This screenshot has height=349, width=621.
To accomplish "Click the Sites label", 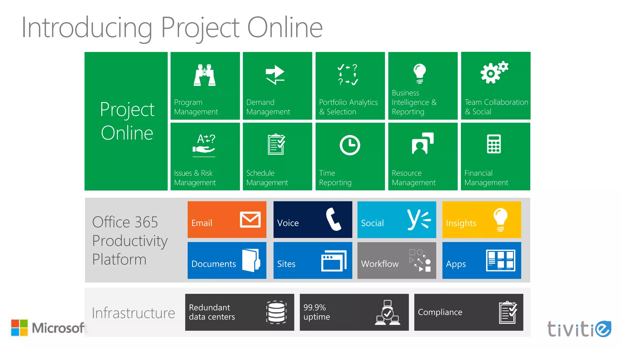I will point(286,264).
